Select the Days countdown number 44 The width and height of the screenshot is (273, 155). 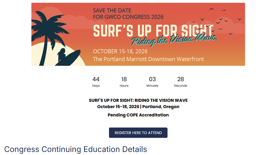click(96, 79)
